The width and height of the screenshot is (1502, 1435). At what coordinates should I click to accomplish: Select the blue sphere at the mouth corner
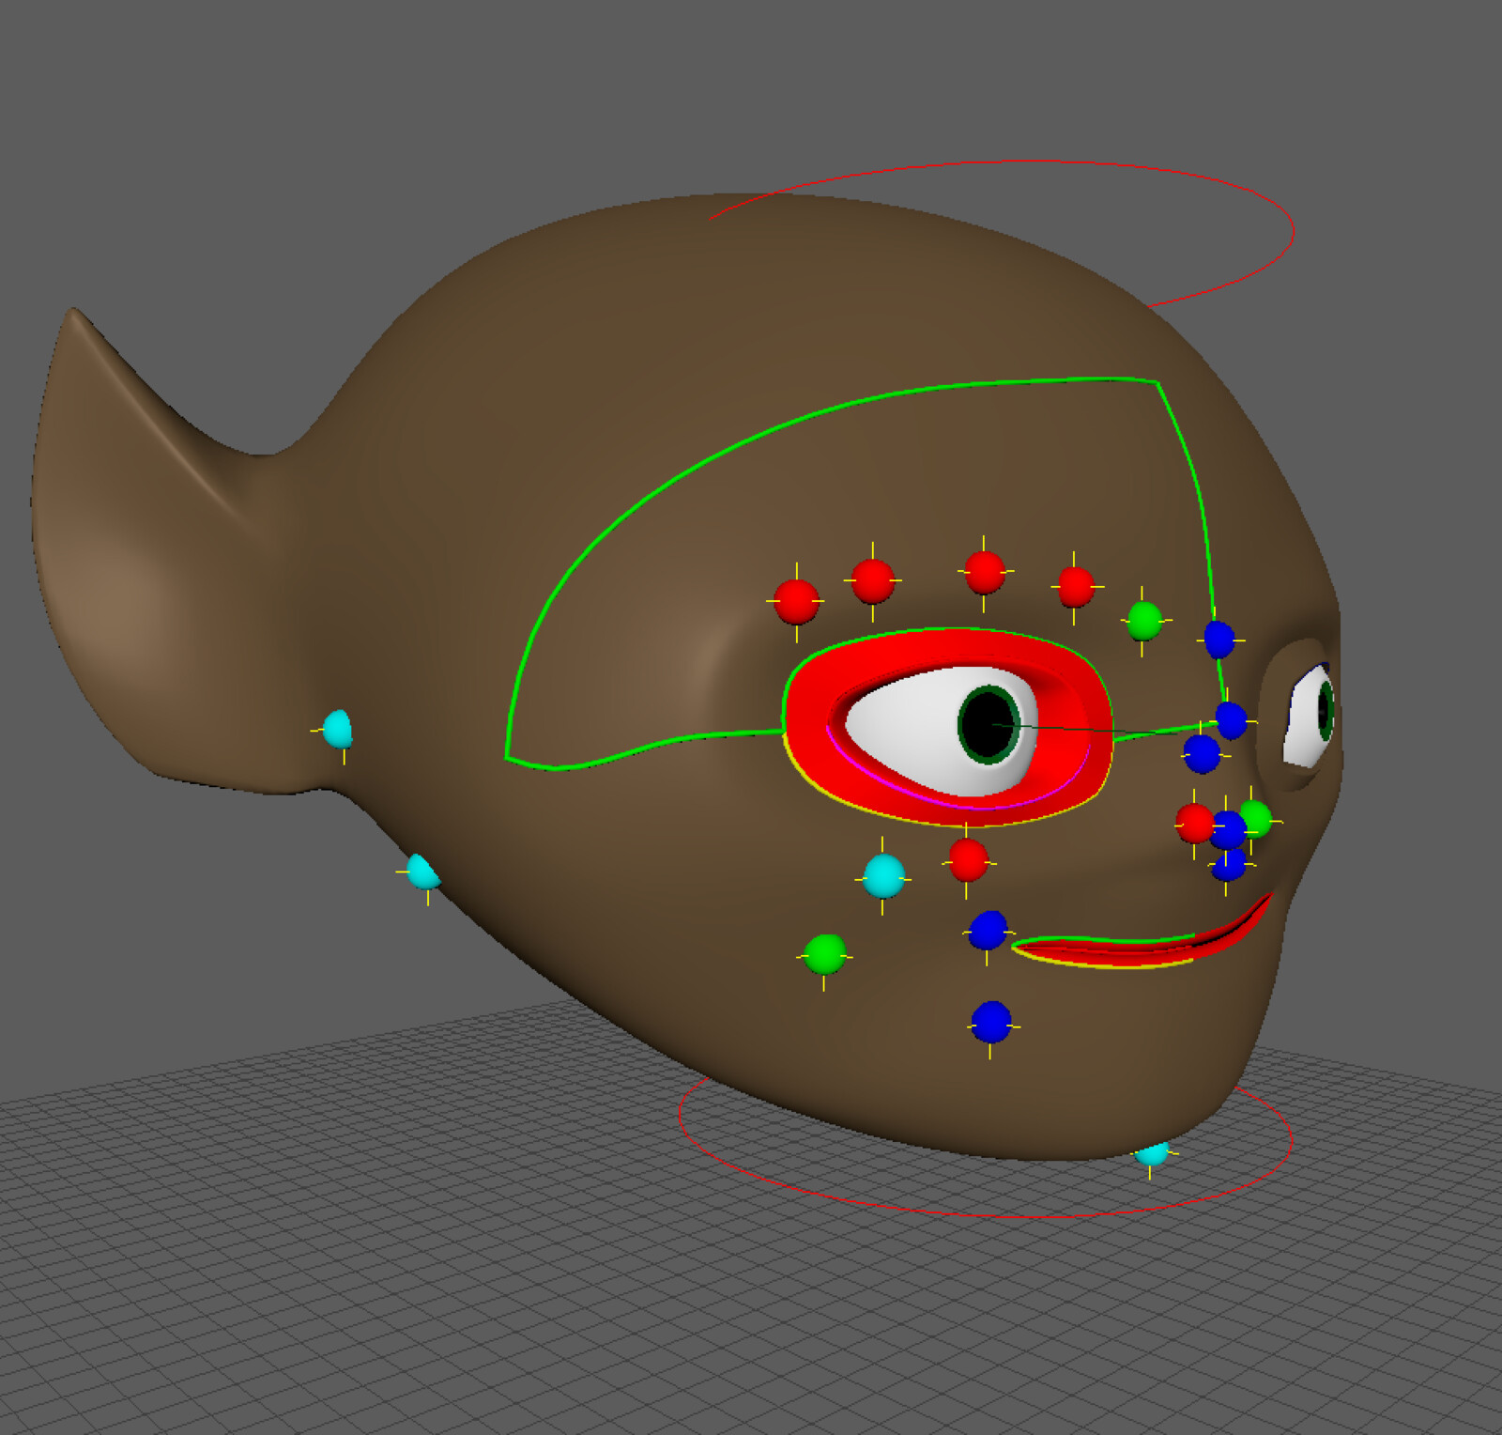[x=988, y=931]
